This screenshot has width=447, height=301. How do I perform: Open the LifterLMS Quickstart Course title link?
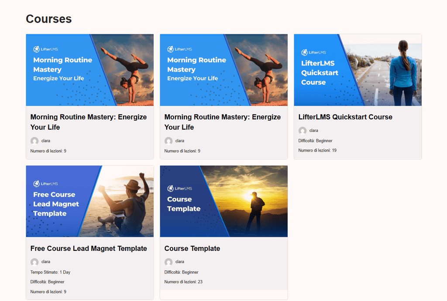(x=345, y=117)
